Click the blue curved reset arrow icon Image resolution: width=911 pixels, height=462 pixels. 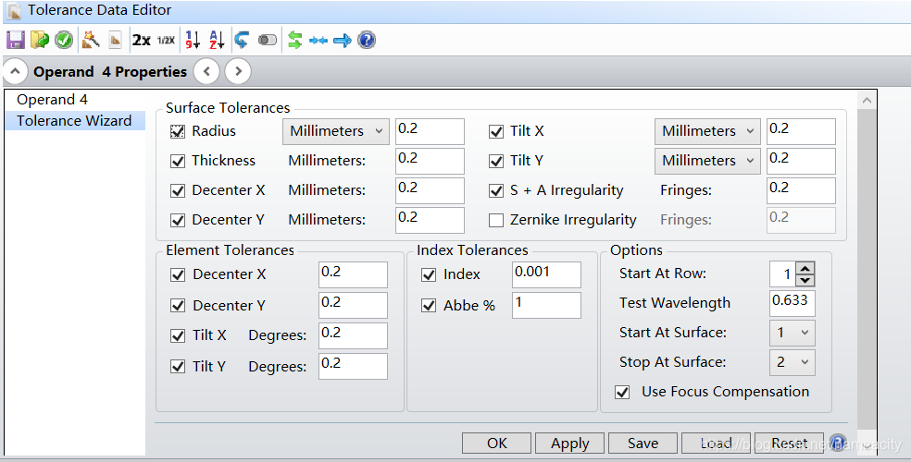(242, 40)
